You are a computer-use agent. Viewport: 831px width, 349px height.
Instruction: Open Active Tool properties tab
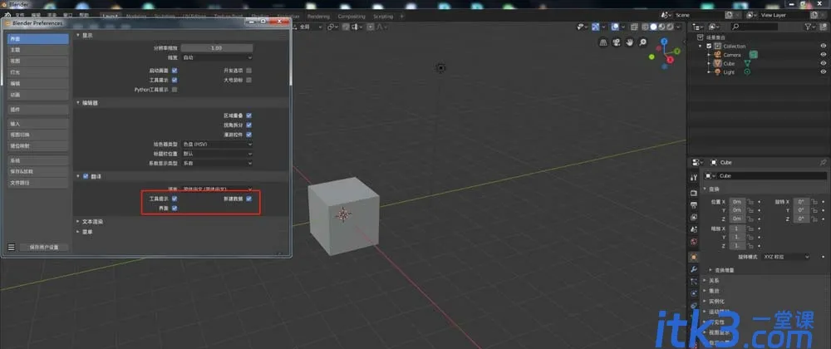point(694,178)
